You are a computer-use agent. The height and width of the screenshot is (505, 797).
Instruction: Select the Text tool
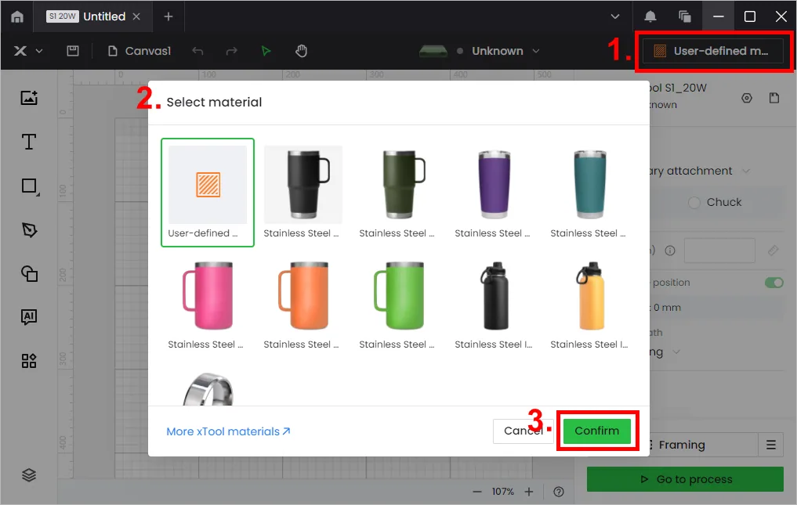coord(29,142)
